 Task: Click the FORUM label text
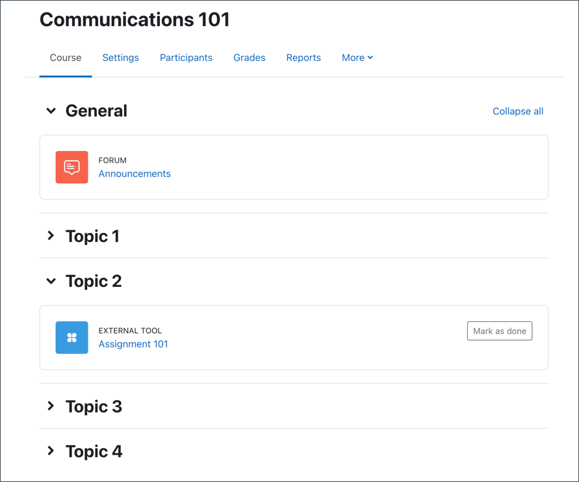tap(112, 161)
